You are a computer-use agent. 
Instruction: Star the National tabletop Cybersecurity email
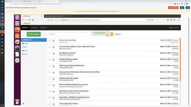(x=54, y=85)
